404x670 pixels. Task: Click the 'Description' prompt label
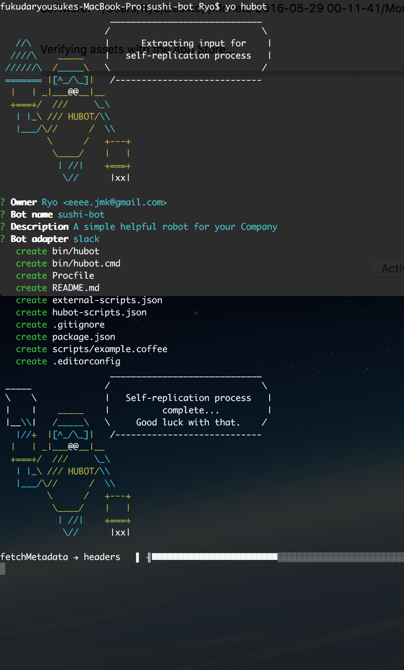(x=39, y=227)
